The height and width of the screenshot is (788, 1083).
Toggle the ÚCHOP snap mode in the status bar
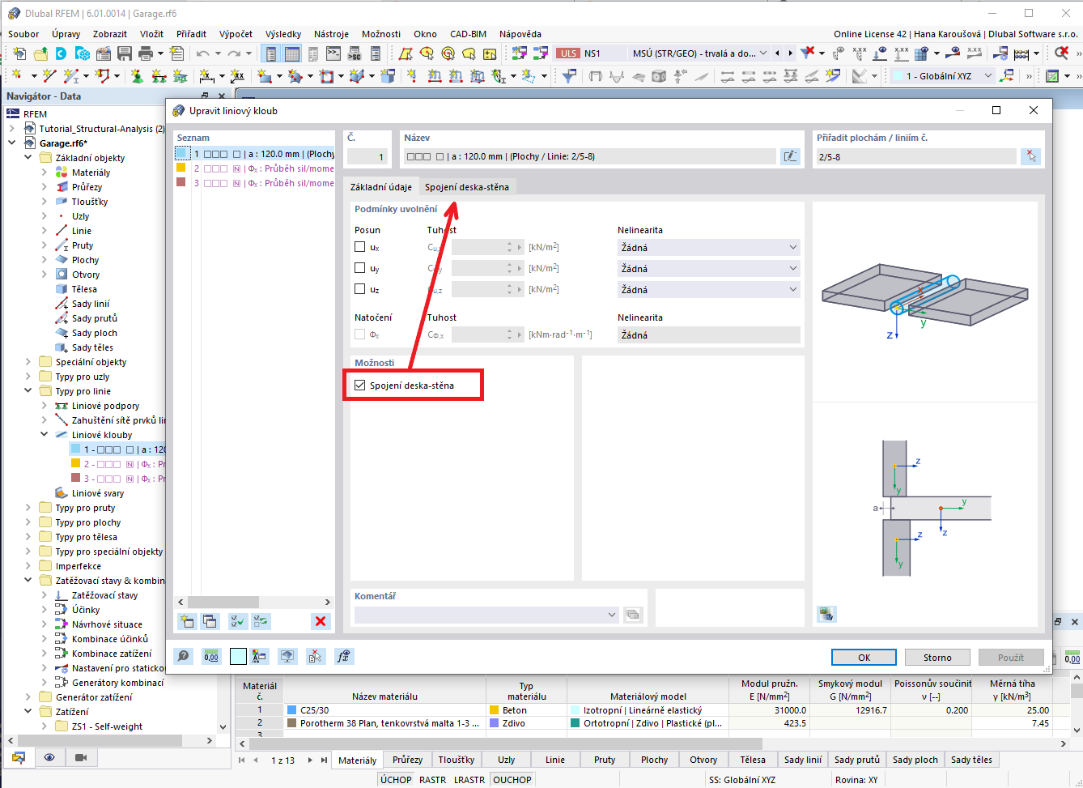click(396, 780)
